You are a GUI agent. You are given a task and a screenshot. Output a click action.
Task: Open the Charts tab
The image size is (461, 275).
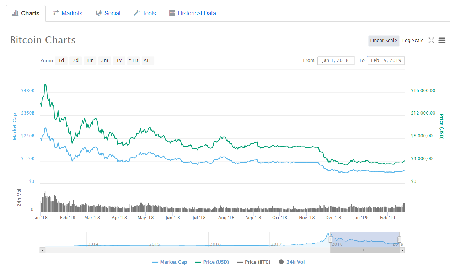[26, 13]
